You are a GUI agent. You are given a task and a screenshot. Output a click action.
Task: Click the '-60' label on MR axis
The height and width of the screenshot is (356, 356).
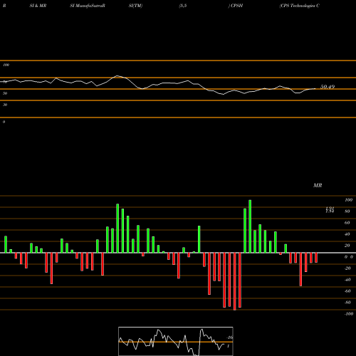click(x=347, y=291)
